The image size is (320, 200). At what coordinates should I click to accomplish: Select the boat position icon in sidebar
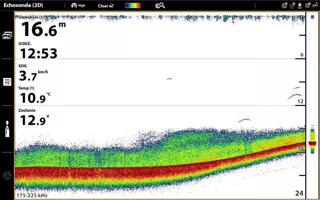[7, 129]
